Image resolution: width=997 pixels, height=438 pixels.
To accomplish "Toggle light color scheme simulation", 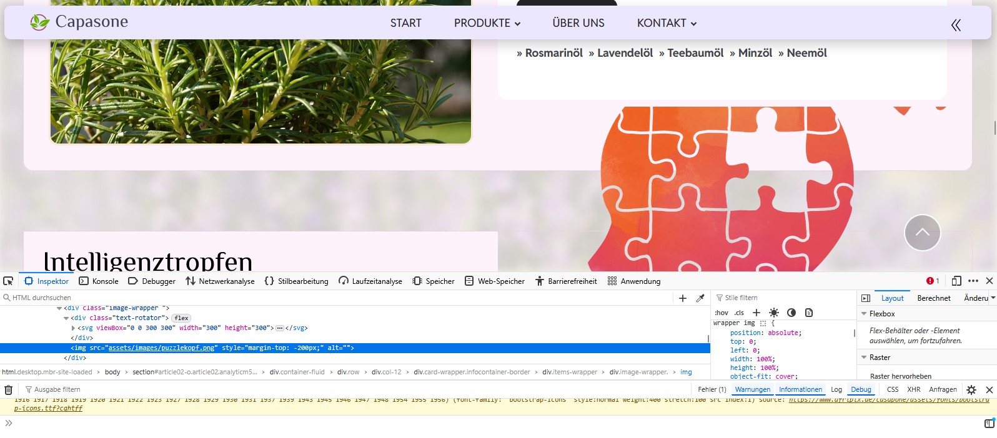I will coord(774,313).
